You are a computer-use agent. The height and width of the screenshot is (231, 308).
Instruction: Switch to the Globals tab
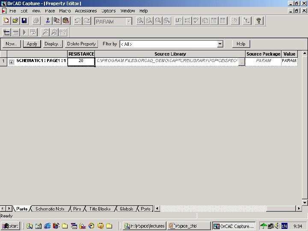tap(127, 209)
